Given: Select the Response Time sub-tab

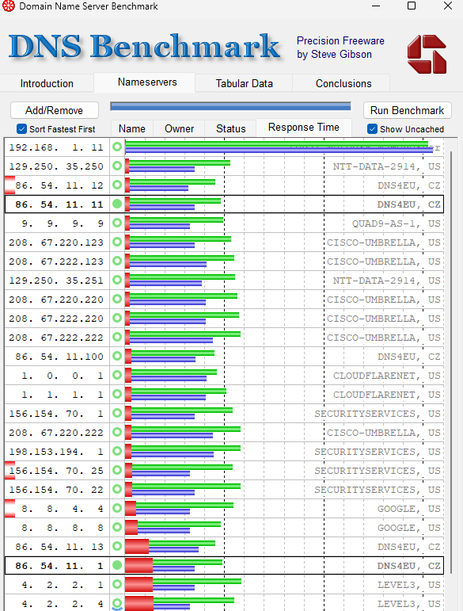Looking at the screenshot, I should pyautogui.click(x=304, y=128).
